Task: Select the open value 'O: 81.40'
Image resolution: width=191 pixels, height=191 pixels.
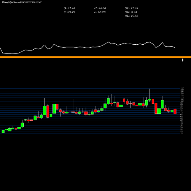Action: coord(70,8)
